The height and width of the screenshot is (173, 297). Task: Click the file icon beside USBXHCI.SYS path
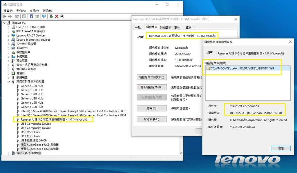pos(208,68)
